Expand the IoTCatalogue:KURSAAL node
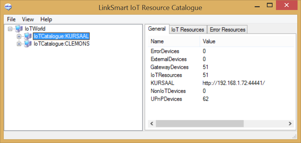301x143 pixels. click(19, 36)
